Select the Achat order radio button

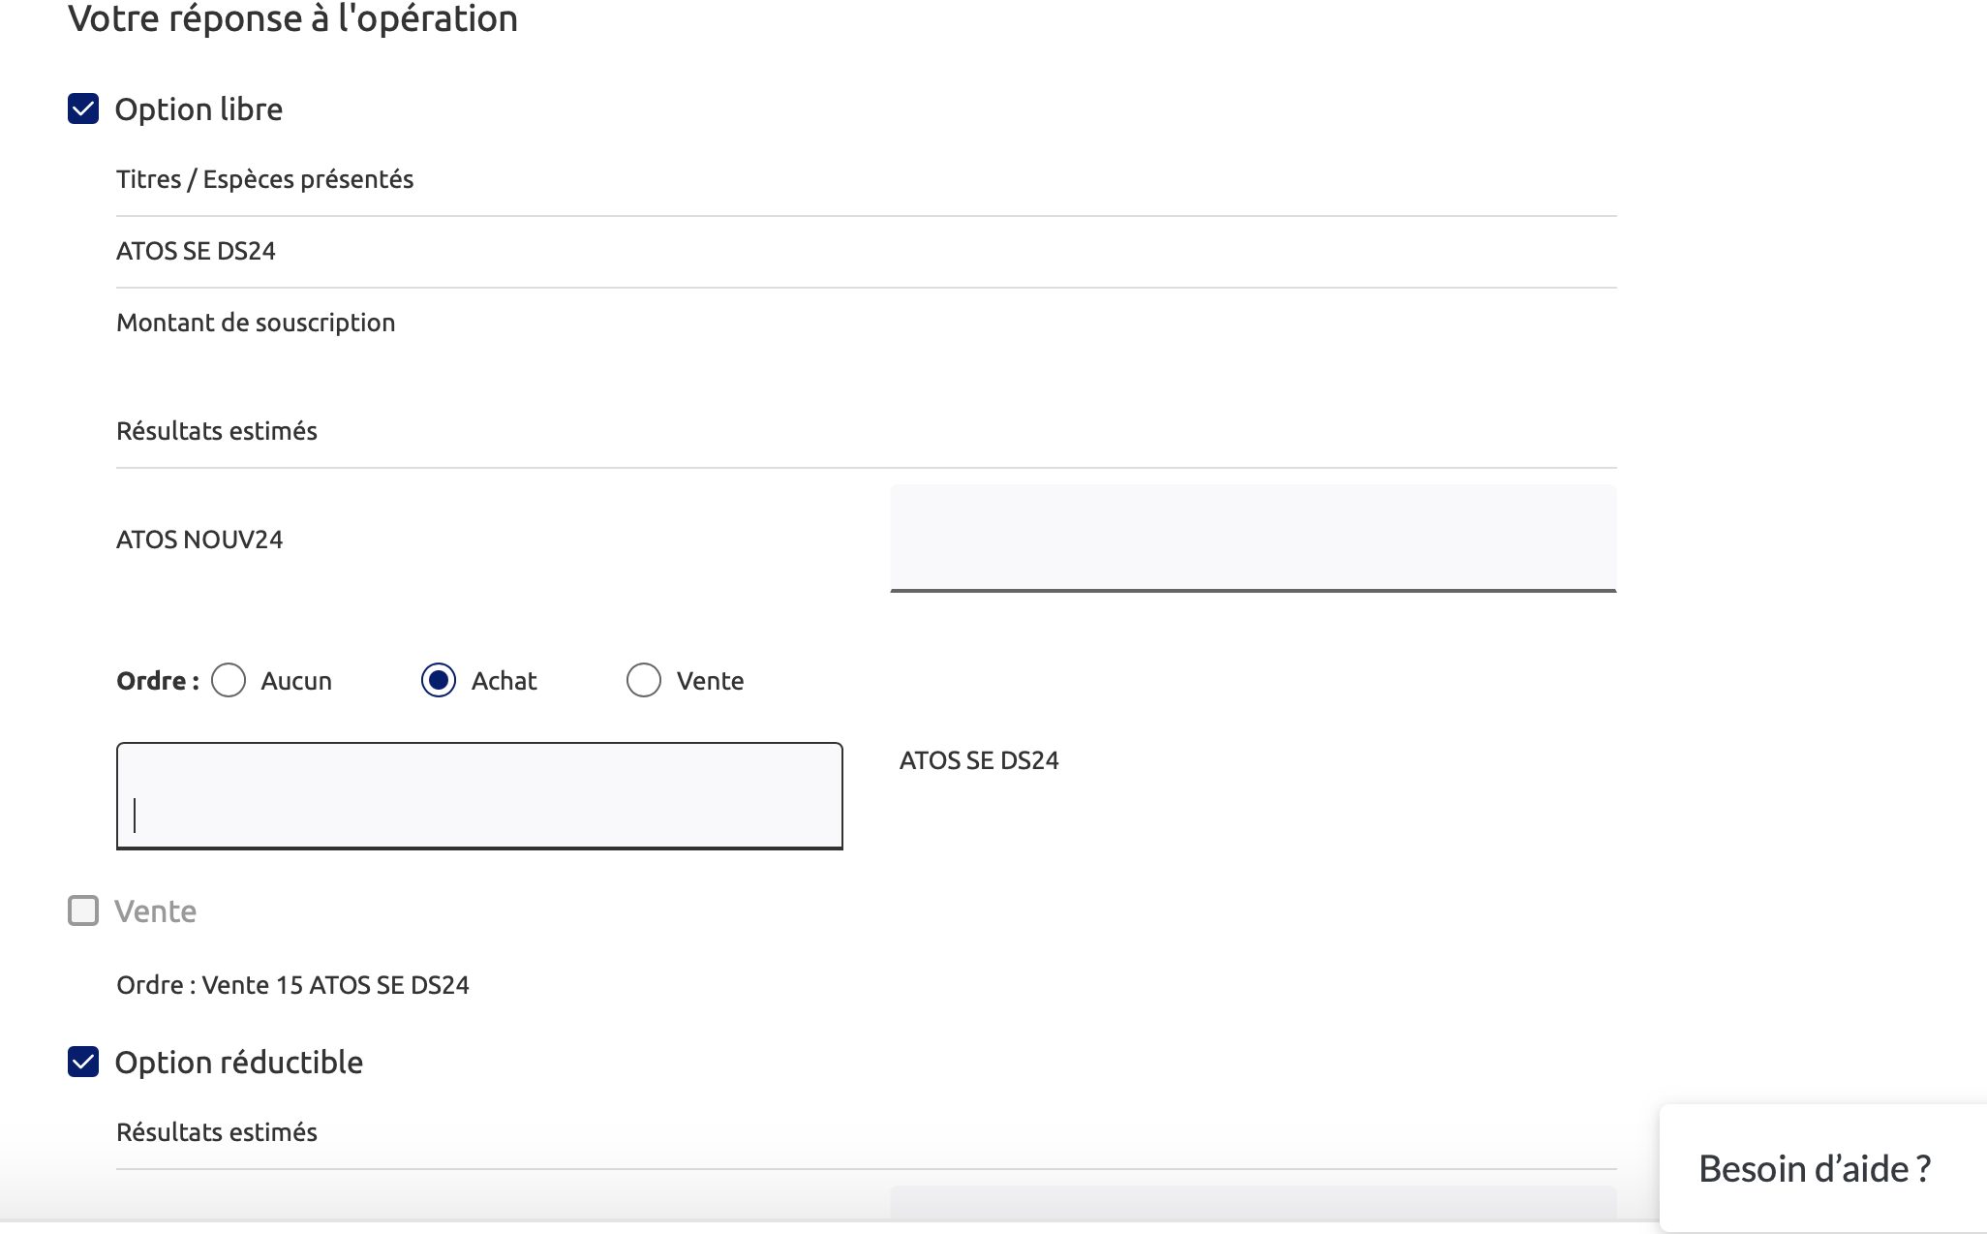pyautogui.click(x=439, y=680)
